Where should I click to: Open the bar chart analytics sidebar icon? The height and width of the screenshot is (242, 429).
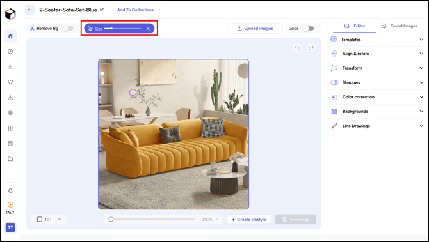coord(10,67)
